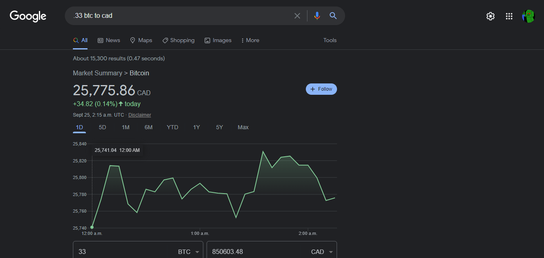Select the YTD chart range
The height and width of the screenshot is (258, 544).
(172, 127)
